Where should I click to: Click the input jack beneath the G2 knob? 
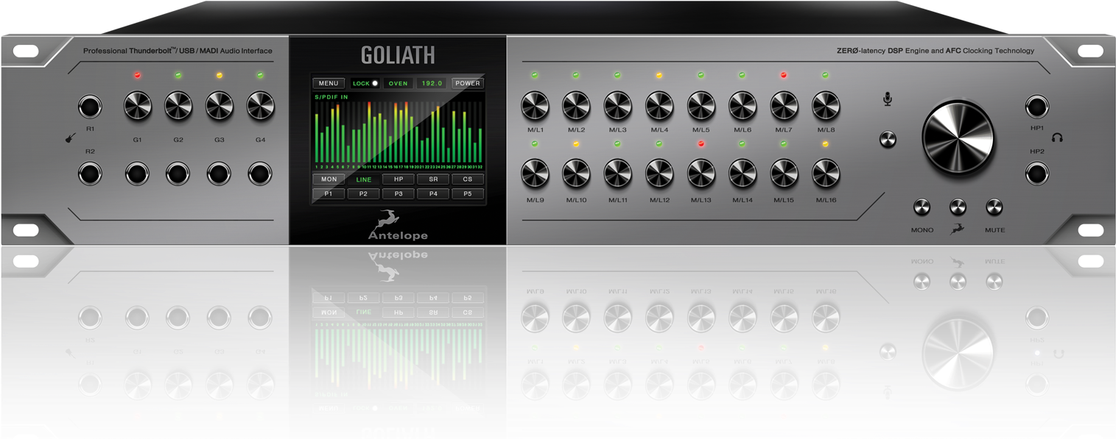(x=178, y=174)
